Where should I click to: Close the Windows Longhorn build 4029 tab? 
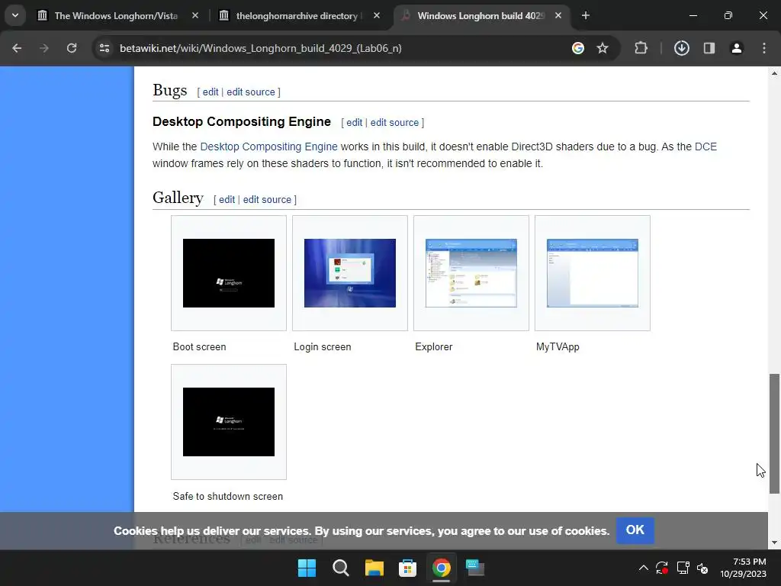pyautogui.click(x=558, y=16)
